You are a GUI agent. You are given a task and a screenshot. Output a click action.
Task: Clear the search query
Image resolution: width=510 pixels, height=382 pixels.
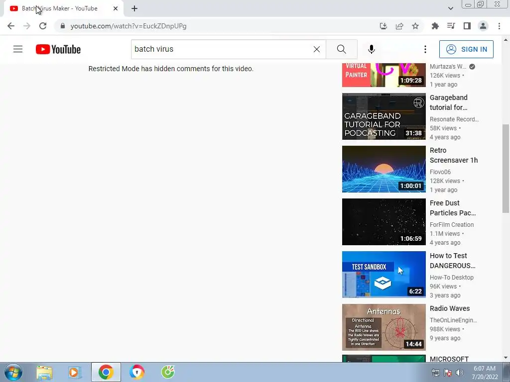coord(316,49)
